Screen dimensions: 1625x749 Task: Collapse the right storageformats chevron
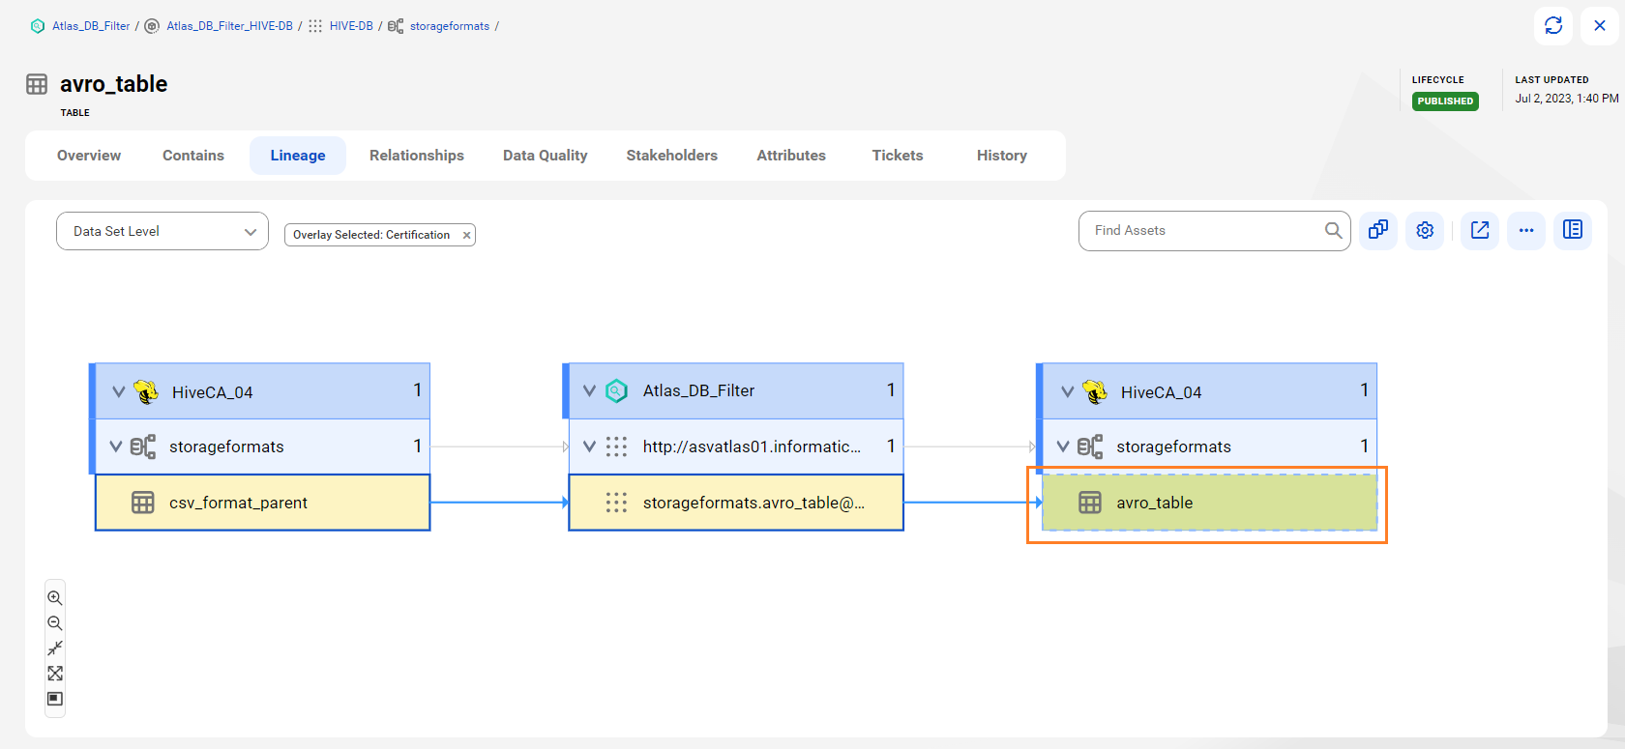(x=1063, y=447)
